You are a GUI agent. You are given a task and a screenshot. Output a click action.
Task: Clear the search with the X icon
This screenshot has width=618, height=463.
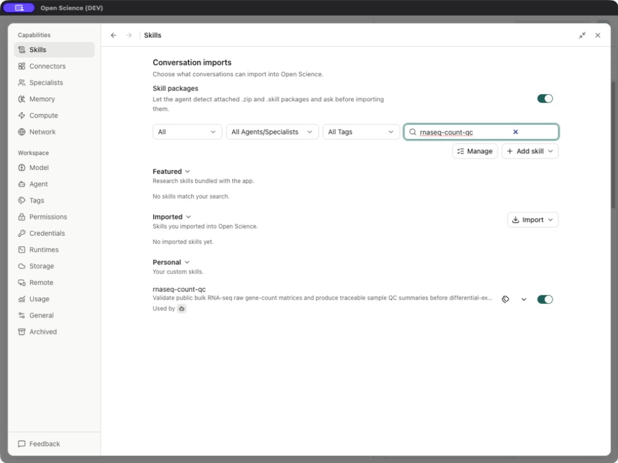pyautogui.click(x=515, y=132)
